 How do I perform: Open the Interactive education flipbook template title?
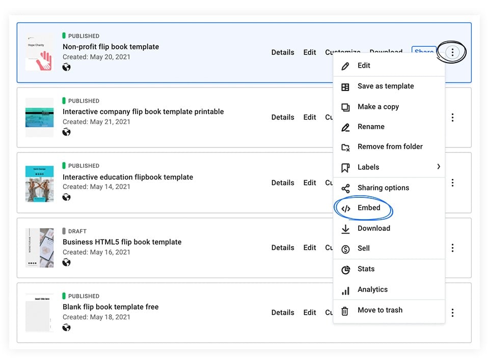pyautogui.click(x=127, y=177)
